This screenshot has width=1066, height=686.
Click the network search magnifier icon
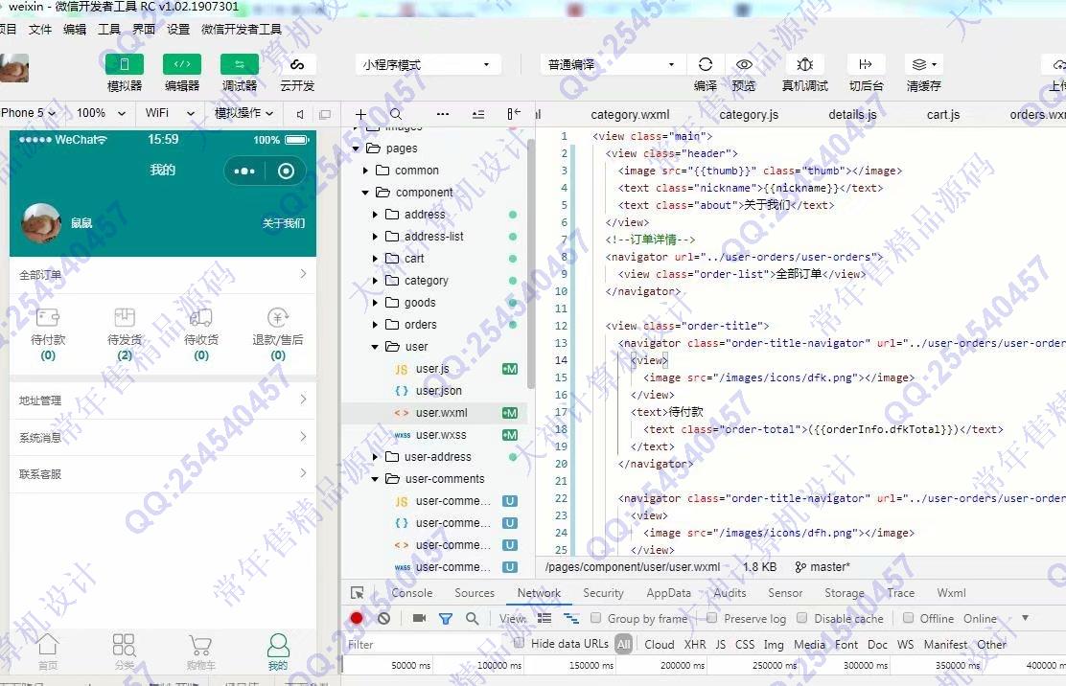click(x=472, y=618)
